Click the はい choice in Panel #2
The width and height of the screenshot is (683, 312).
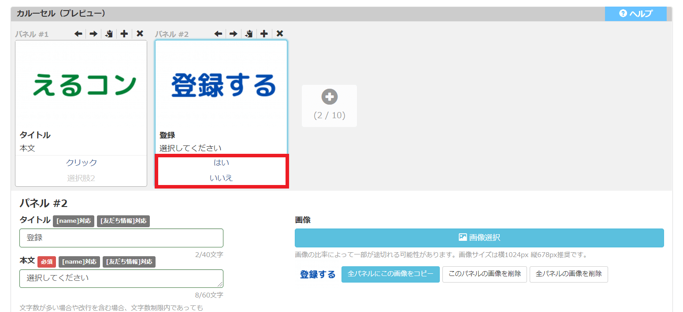(221, 163)
